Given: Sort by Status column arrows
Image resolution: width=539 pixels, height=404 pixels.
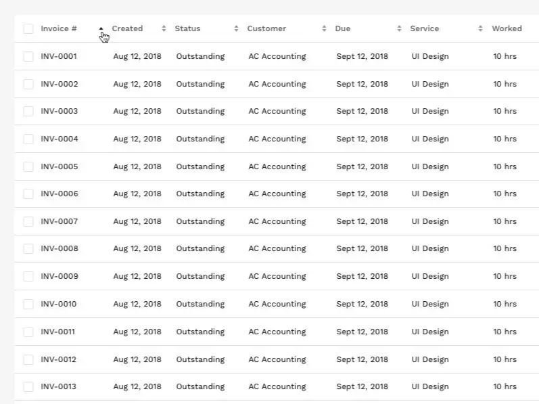Looking at the screenshot, I should pyautogui.click(x=236, y=28).
